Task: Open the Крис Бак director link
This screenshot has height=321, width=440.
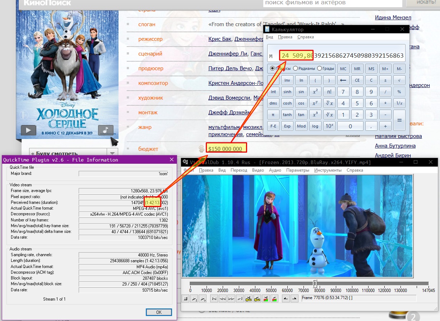Action: pos(220,39)
